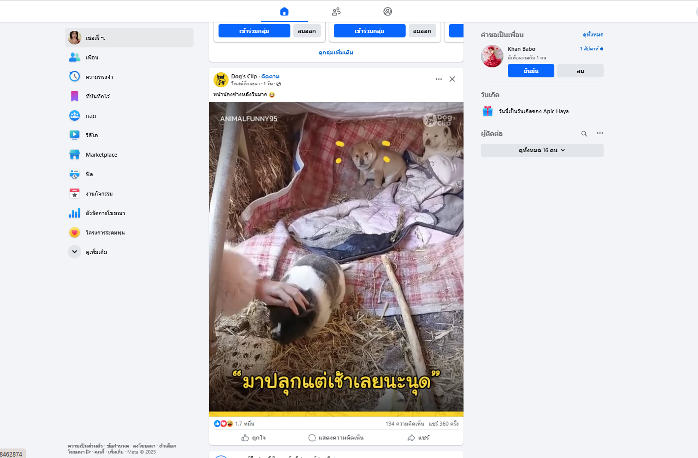The width and height of the screenshot is (698, 458).
Task: Open the Friends tab in top bar
Action: 336,11
